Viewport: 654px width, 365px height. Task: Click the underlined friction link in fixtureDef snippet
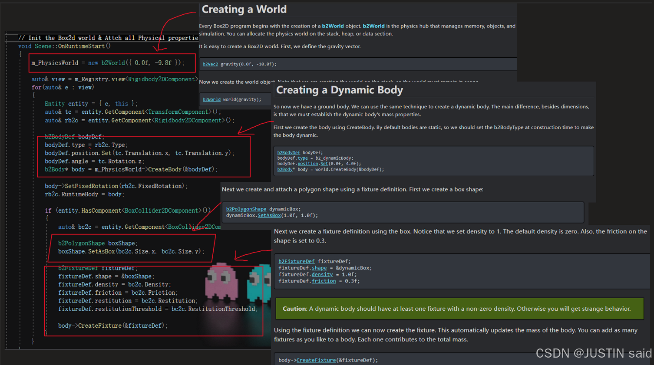click(x=324, y=281)
